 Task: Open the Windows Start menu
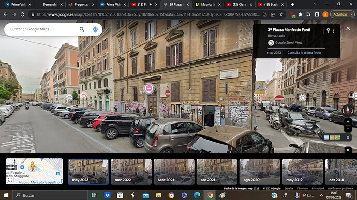[6, 195]
